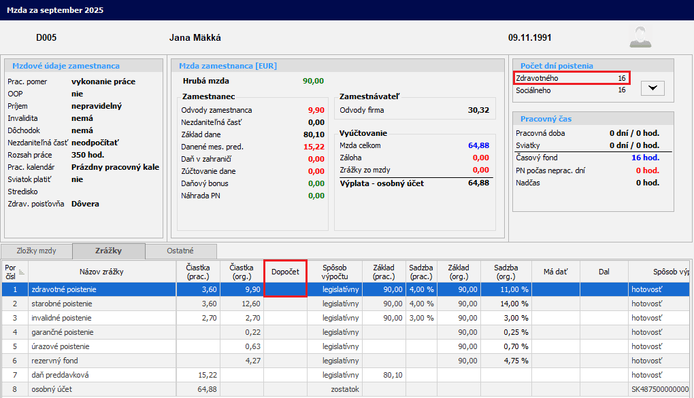Viewport: 694px width, 398px height.
Task: Click the Má dať column header
Action: pos(555,272)
